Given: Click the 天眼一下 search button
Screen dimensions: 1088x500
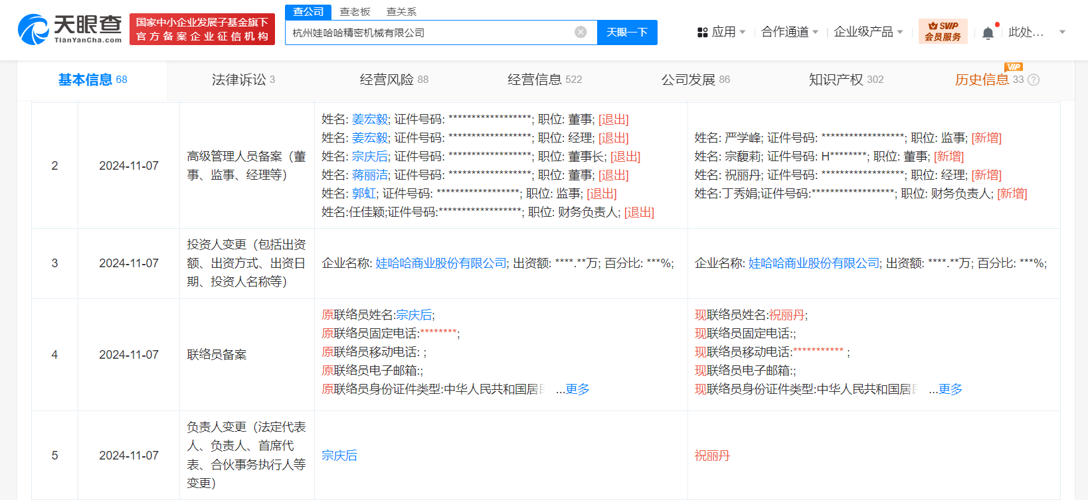Looking at the screenshot, I should click(x=627, y=32).
